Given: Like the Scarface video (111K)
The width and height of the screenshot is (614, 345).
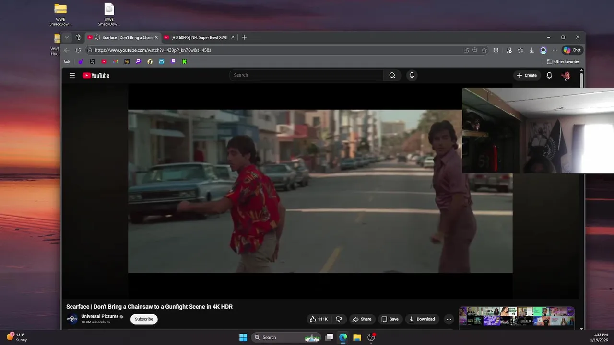Looking at the screenshot, I should point(319,319).
